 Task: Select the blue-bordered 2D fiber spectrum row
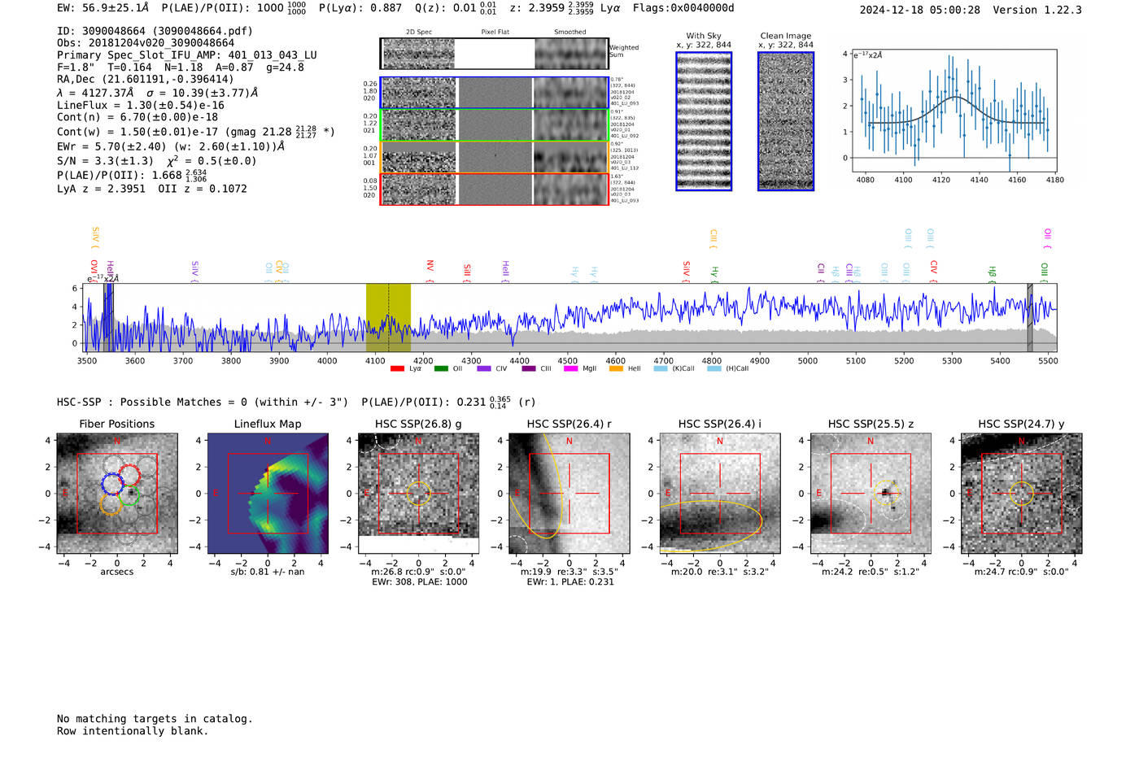494,93
